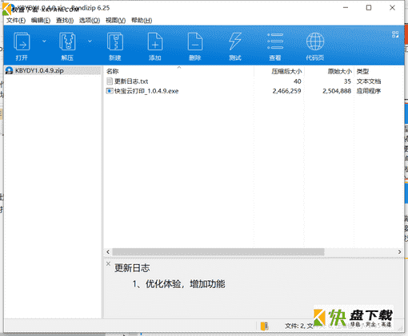Click compressed size value 2,466,259
Screen dimensions: 408x336
coord(286,91)
